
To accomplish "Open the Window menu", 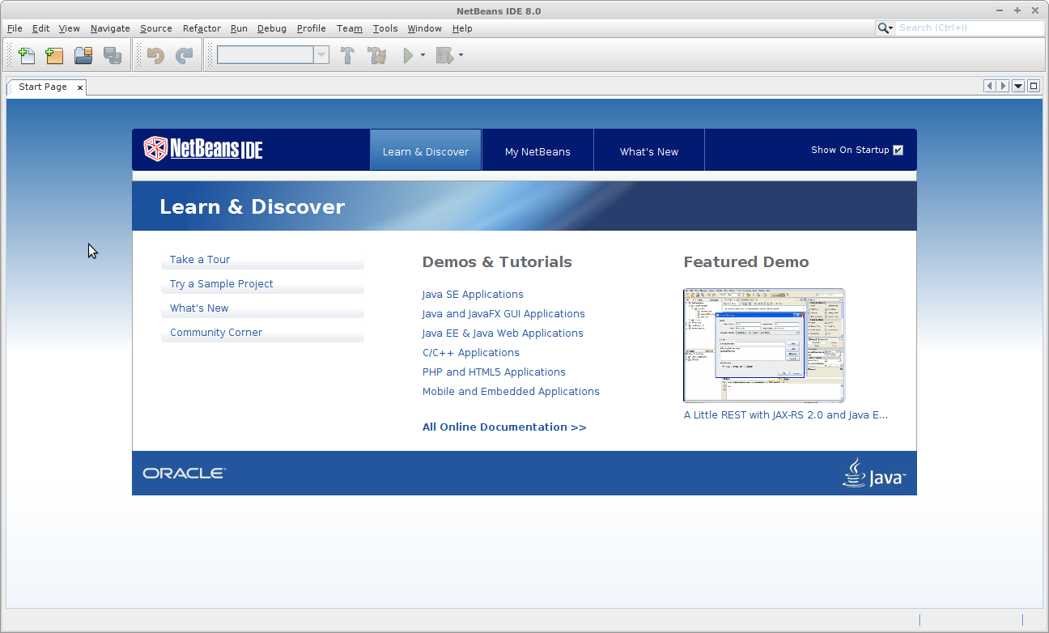I will [424, 28].
